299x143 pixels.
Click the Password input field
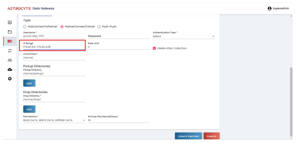[118, 36]
